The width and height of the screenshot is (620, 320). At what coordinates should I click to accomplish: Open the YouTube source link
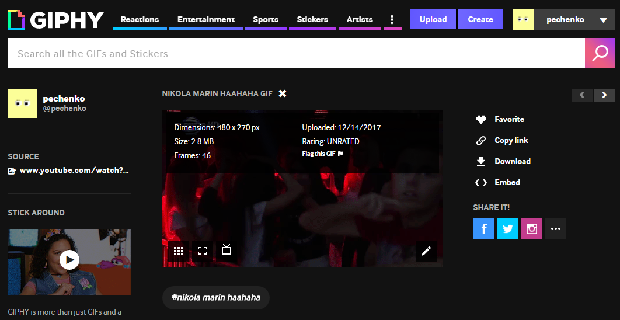(x=74, y=171)
